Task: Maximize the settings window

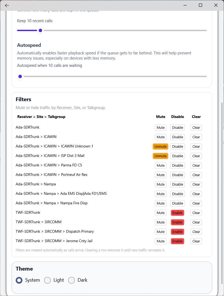Action: coord(200,5)
